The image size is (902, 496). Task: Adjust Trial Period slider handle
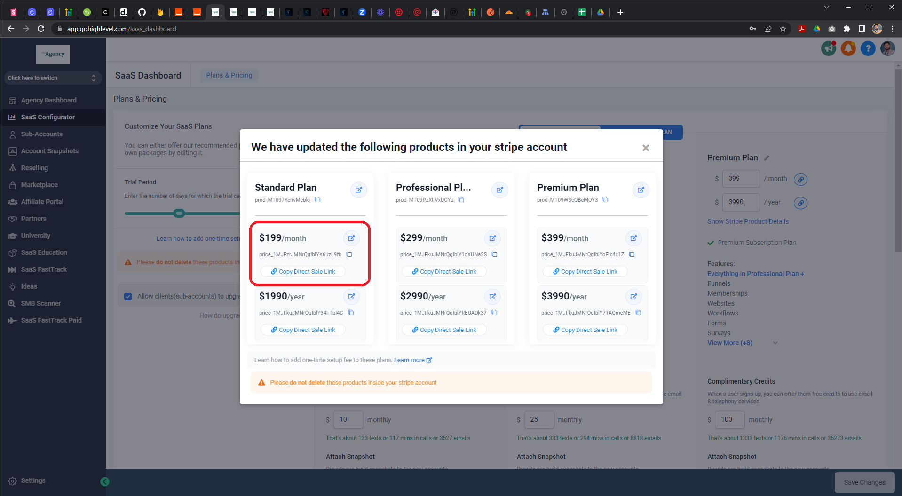[x=179, y=213]
